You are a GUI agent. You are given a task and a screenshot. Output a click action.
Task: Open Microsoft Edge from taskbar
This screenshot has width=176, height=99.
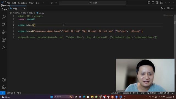pos(84,97)
